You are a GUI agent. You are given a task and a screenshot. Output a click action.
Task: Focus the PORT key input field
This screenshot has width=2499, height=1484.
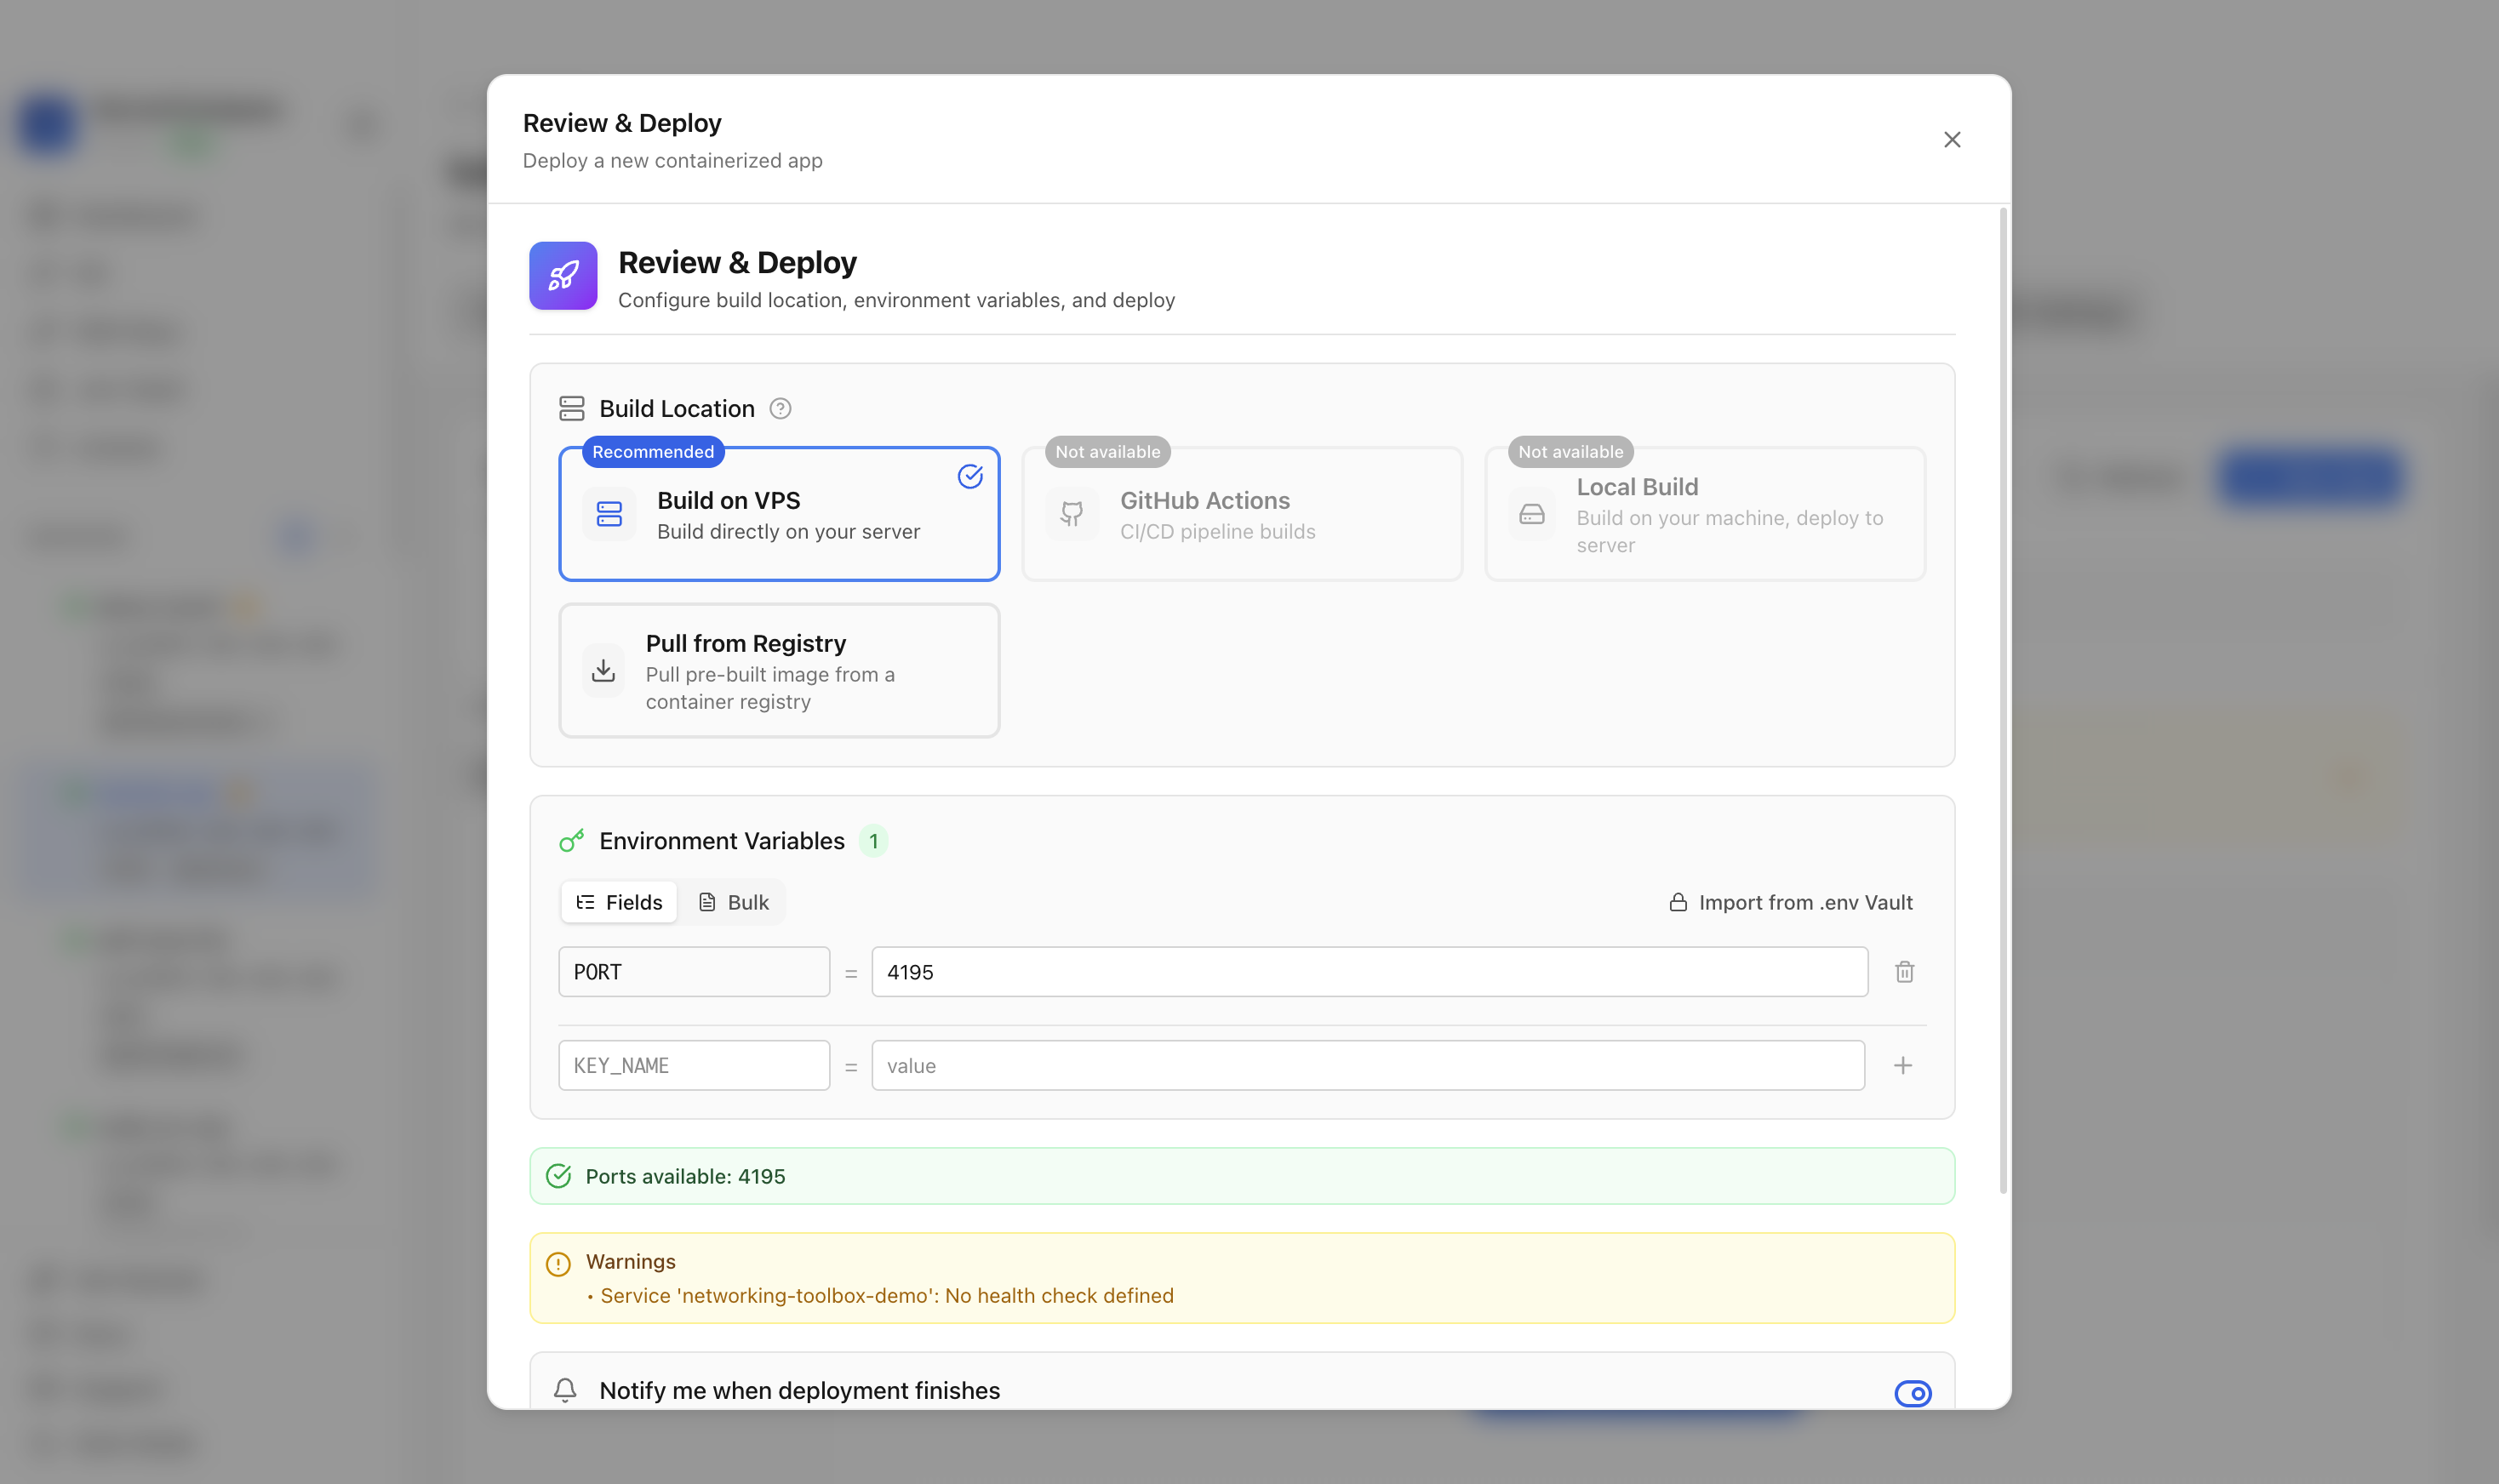coord(694,972)
